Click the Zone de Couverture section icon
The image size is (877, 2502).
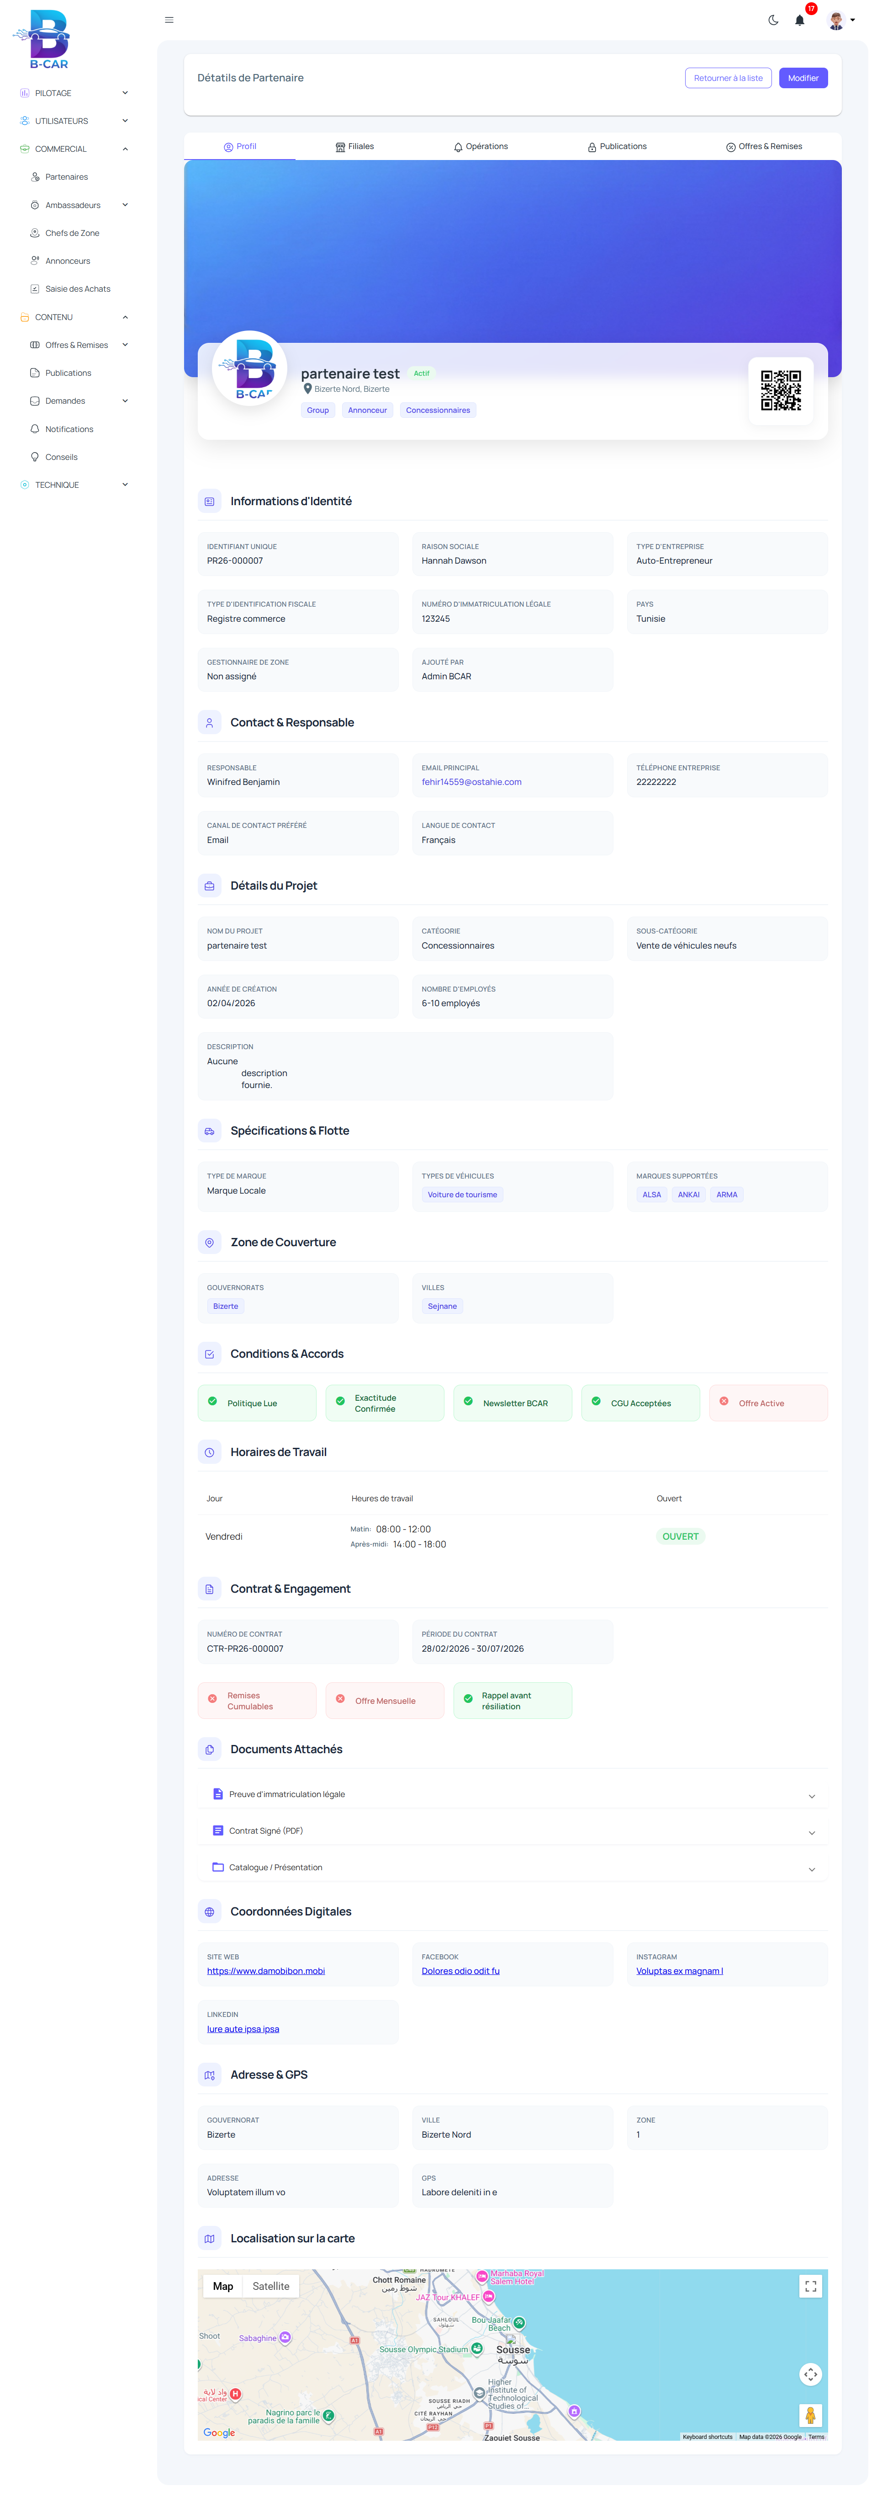(210, 1242)
